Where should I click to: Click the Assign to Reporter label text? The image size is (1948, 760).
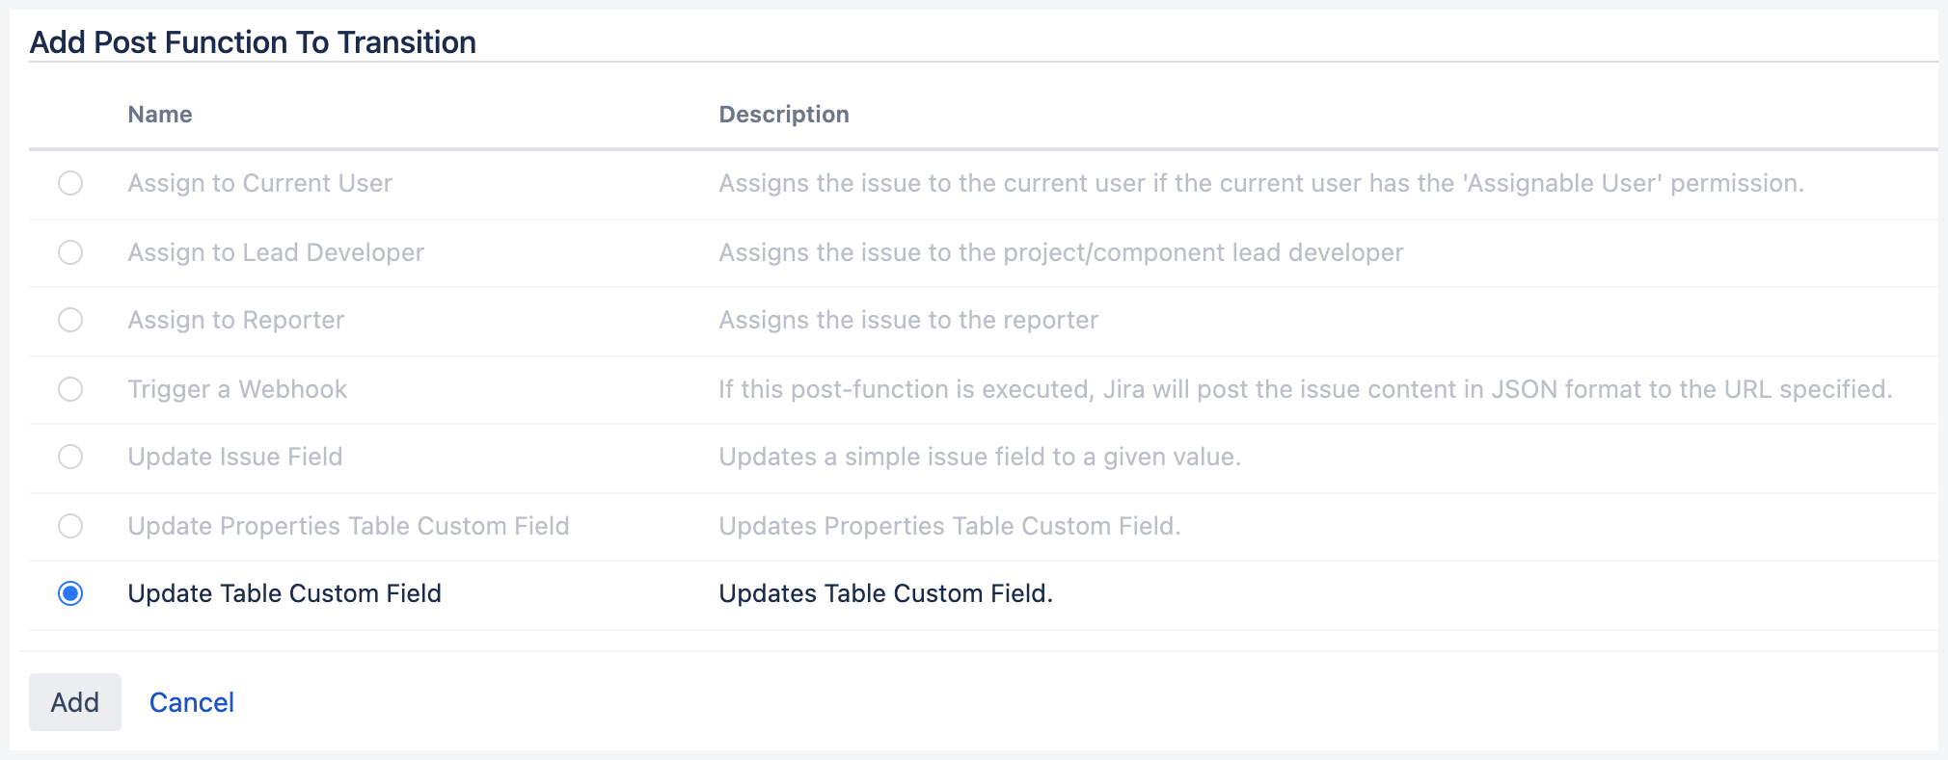tap(235, 320)
